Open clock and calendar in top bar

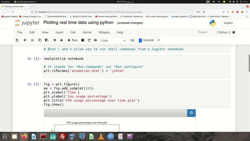[125, 2]
